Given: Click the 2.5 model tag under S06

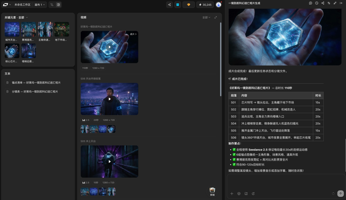Looking at the screenshot, I should tap(86, 120).
